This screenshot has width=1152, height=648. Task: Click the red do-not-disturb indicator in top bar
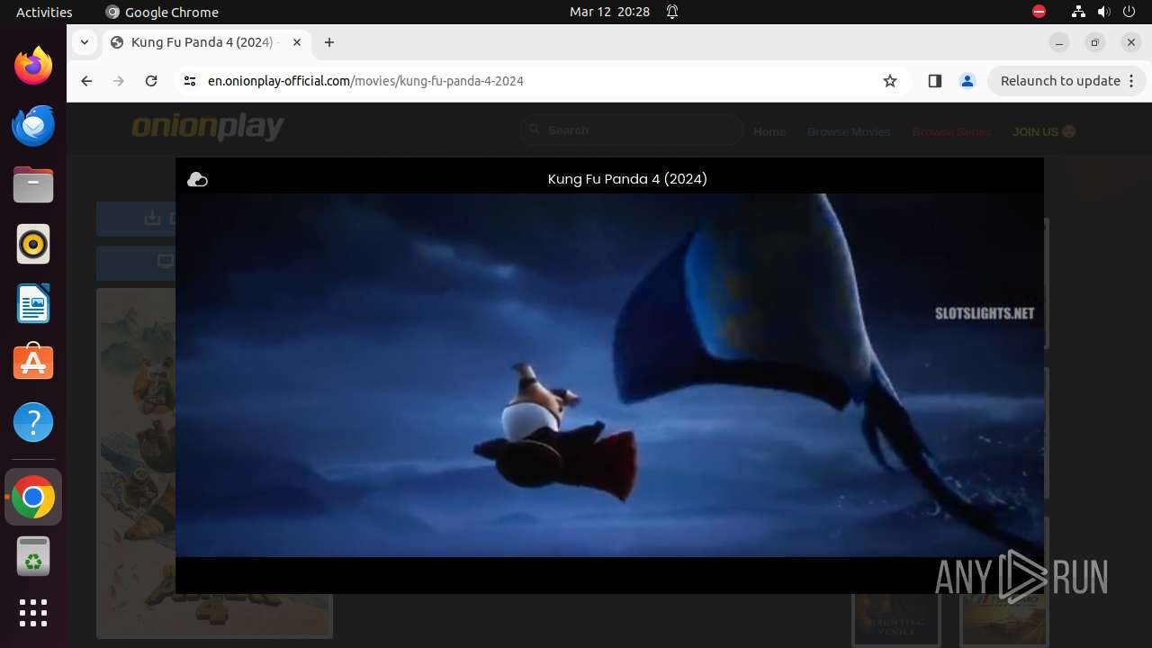click(1039, 12)
